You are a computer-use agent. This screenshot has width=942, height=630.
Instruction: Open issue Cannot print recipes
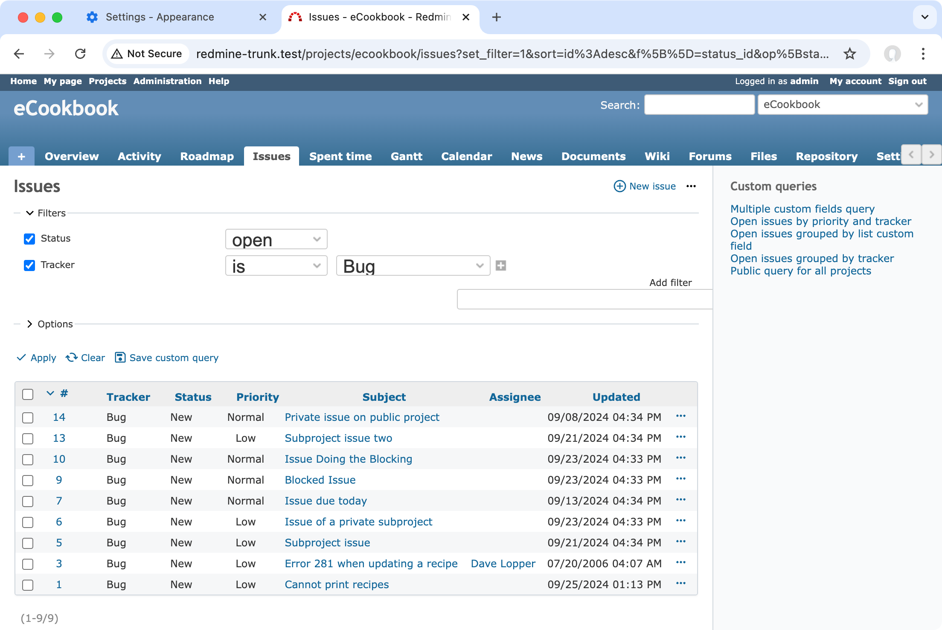[337, 584]
